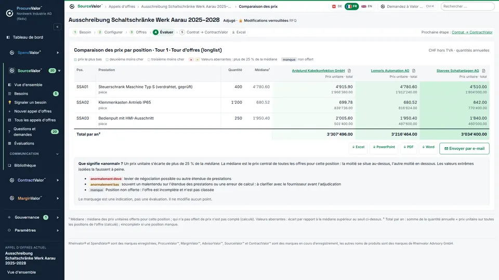499x280 pixels.
Task: Click the Bibliothèque sidebar icon
Action: (x=9, y=165)
